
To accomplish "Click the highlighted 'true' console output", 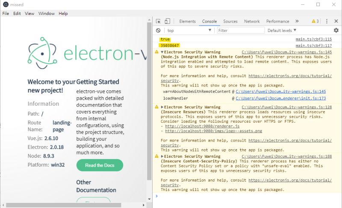I will tap(165, 39).
